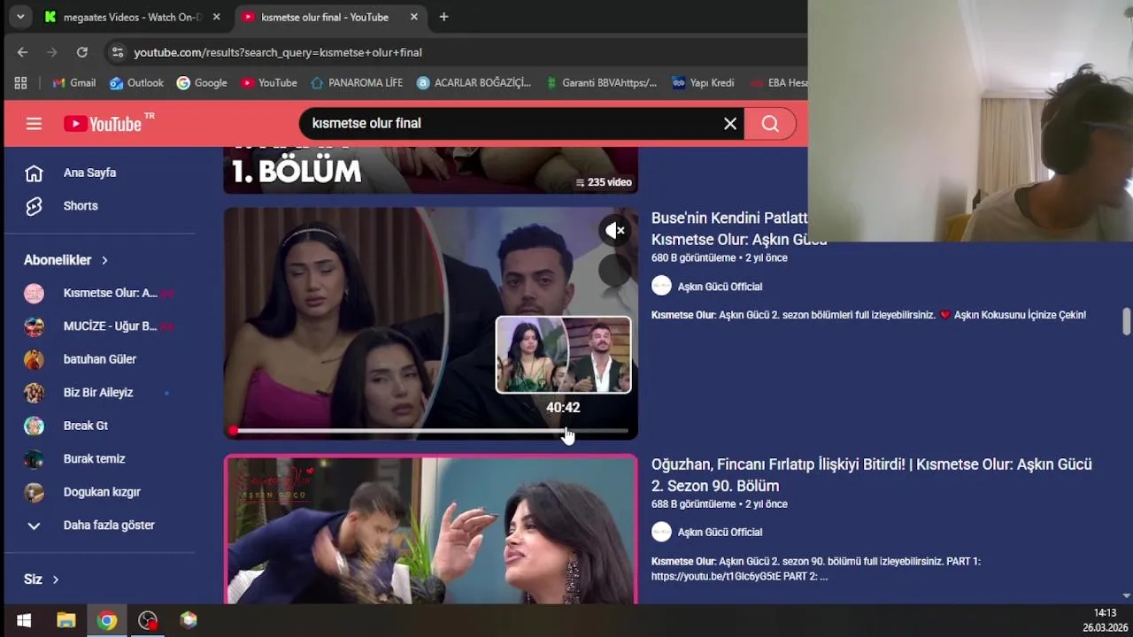Toggle subtitles button on video preview

click(x=614, y=270)
